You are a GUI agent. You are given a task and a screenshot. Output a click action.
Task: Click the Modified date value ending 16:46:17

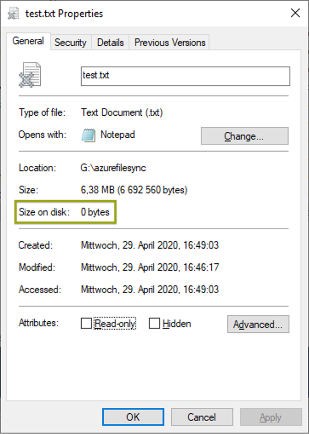pyautogui.click(x=150, y=267)
